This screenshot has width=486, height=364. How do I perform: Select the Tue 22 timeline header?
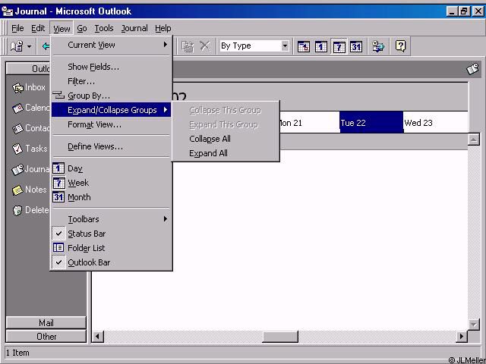click(371, 123)
